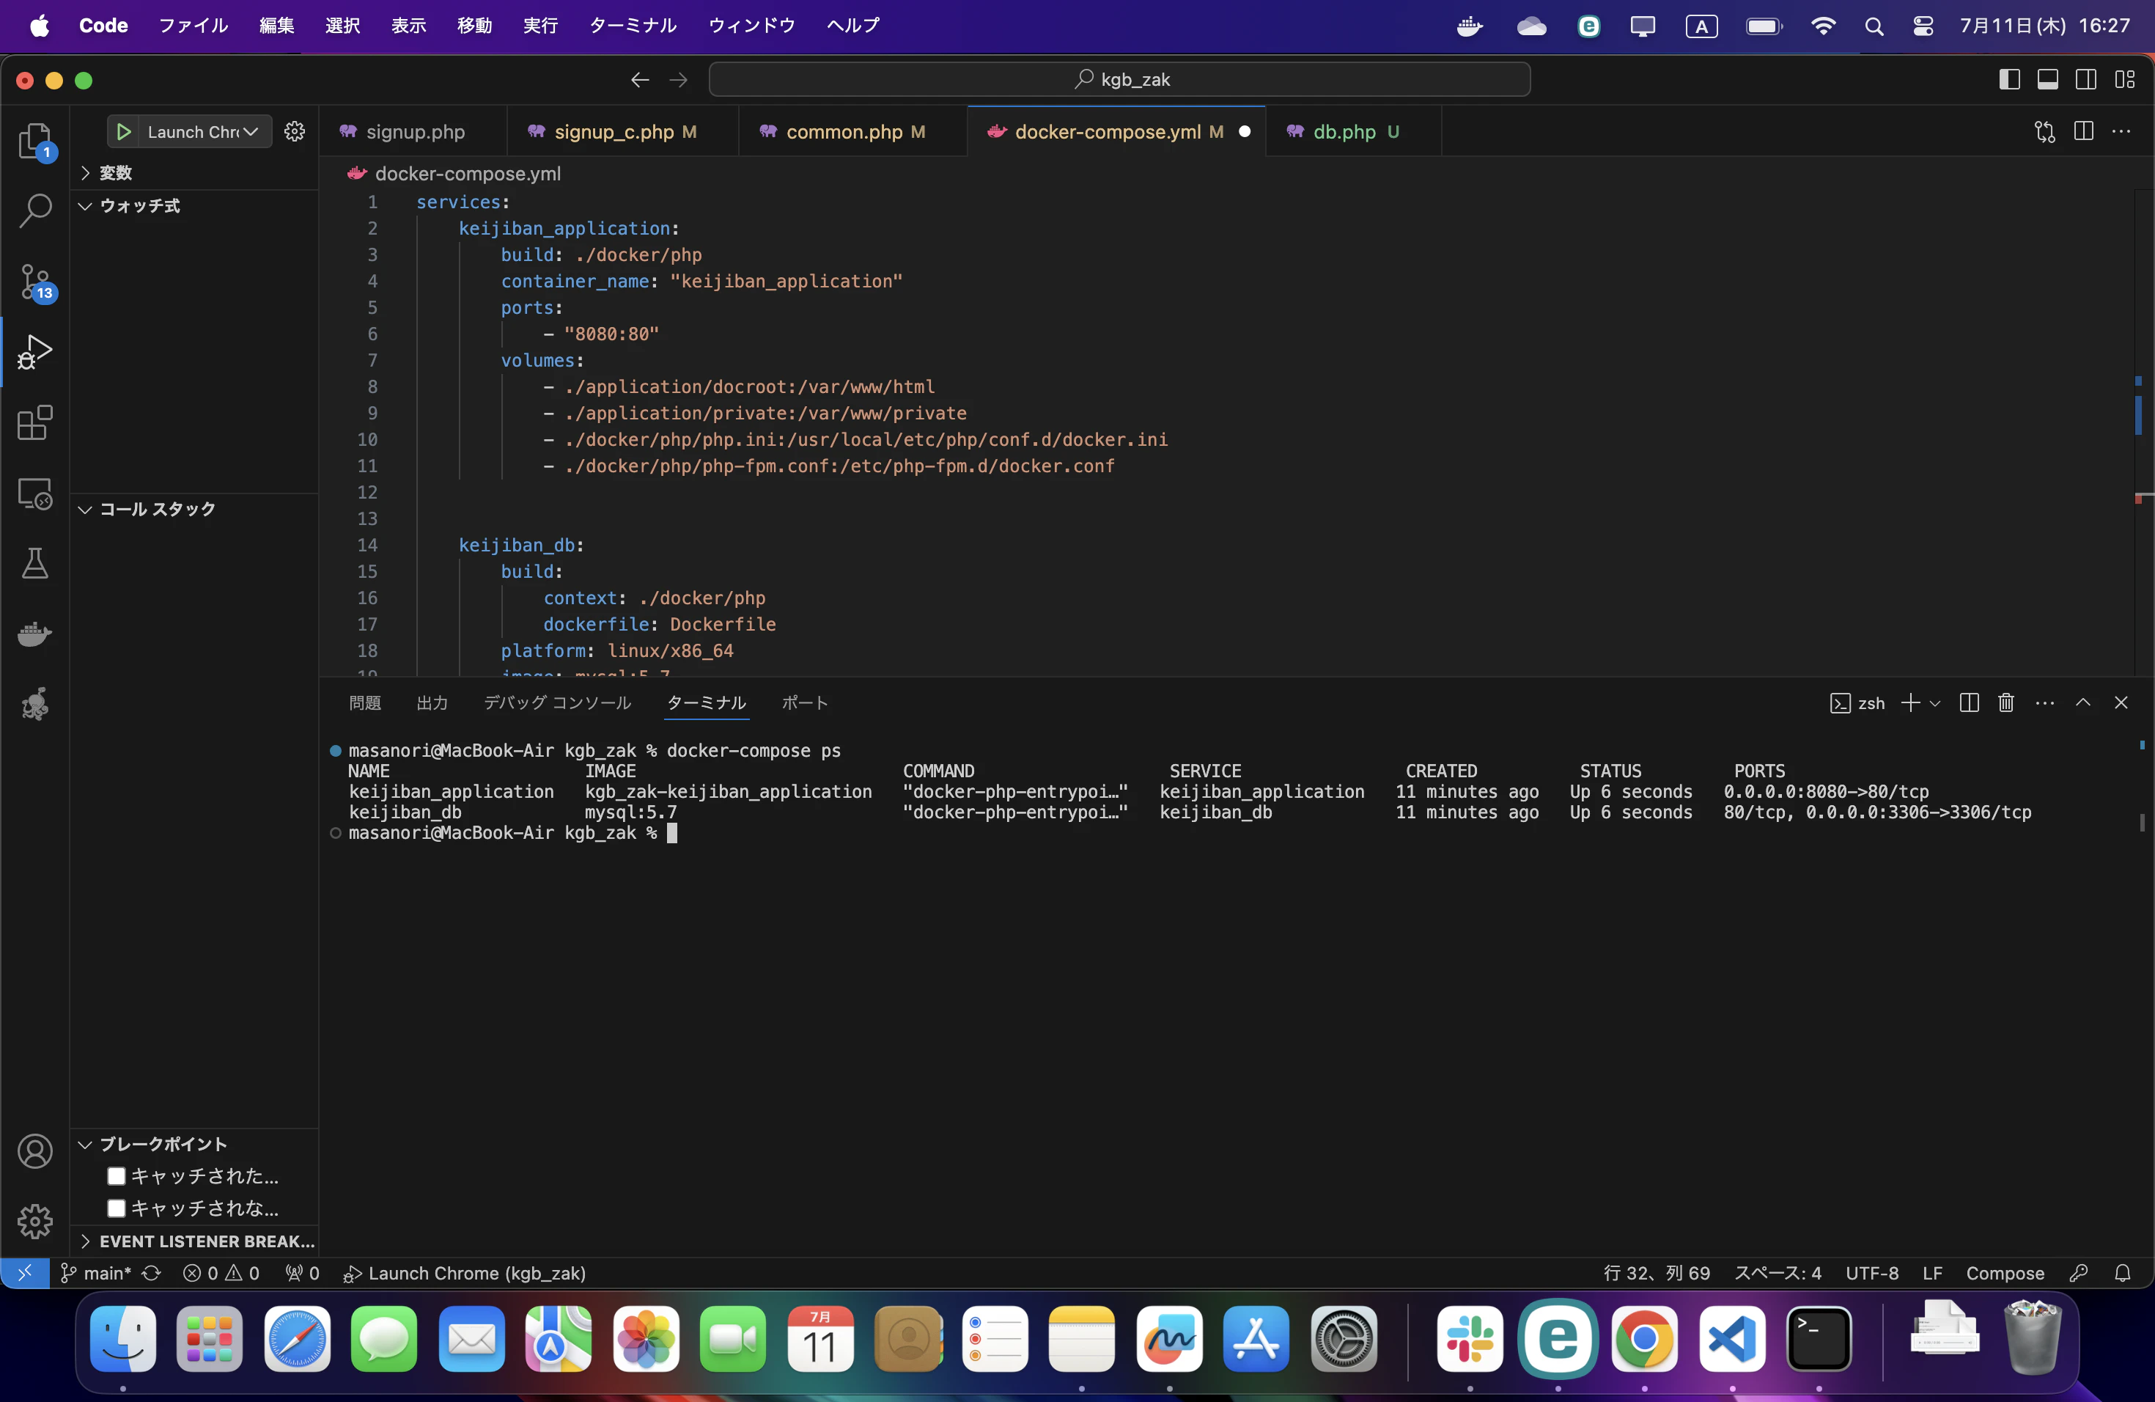2155x1402 pixels.
Task: Expand the 変数 section
Action: click(115, 172)
